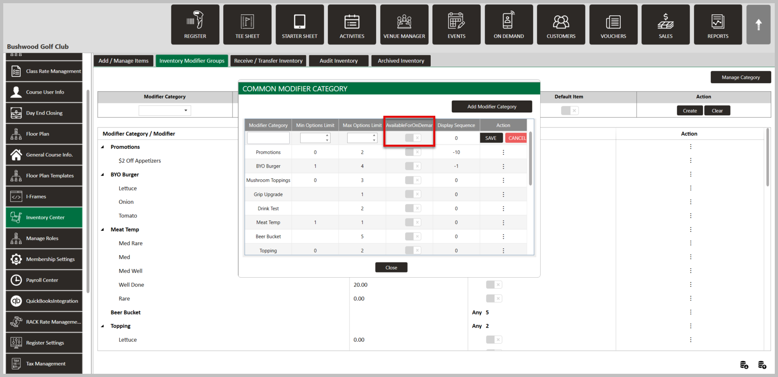Save the new modifier category row

click(491, 138)
